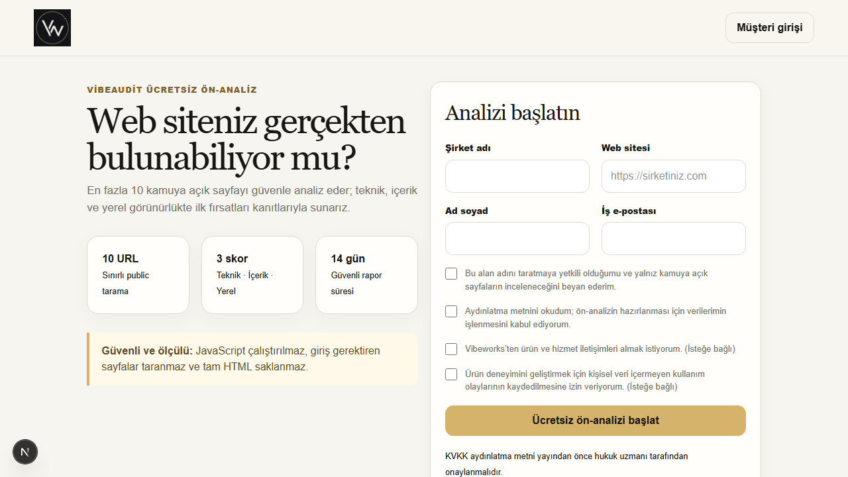This screenshot has height=477, width=848.
Task: Click the Analizi başlatın form heading
Action: (512, 113)
